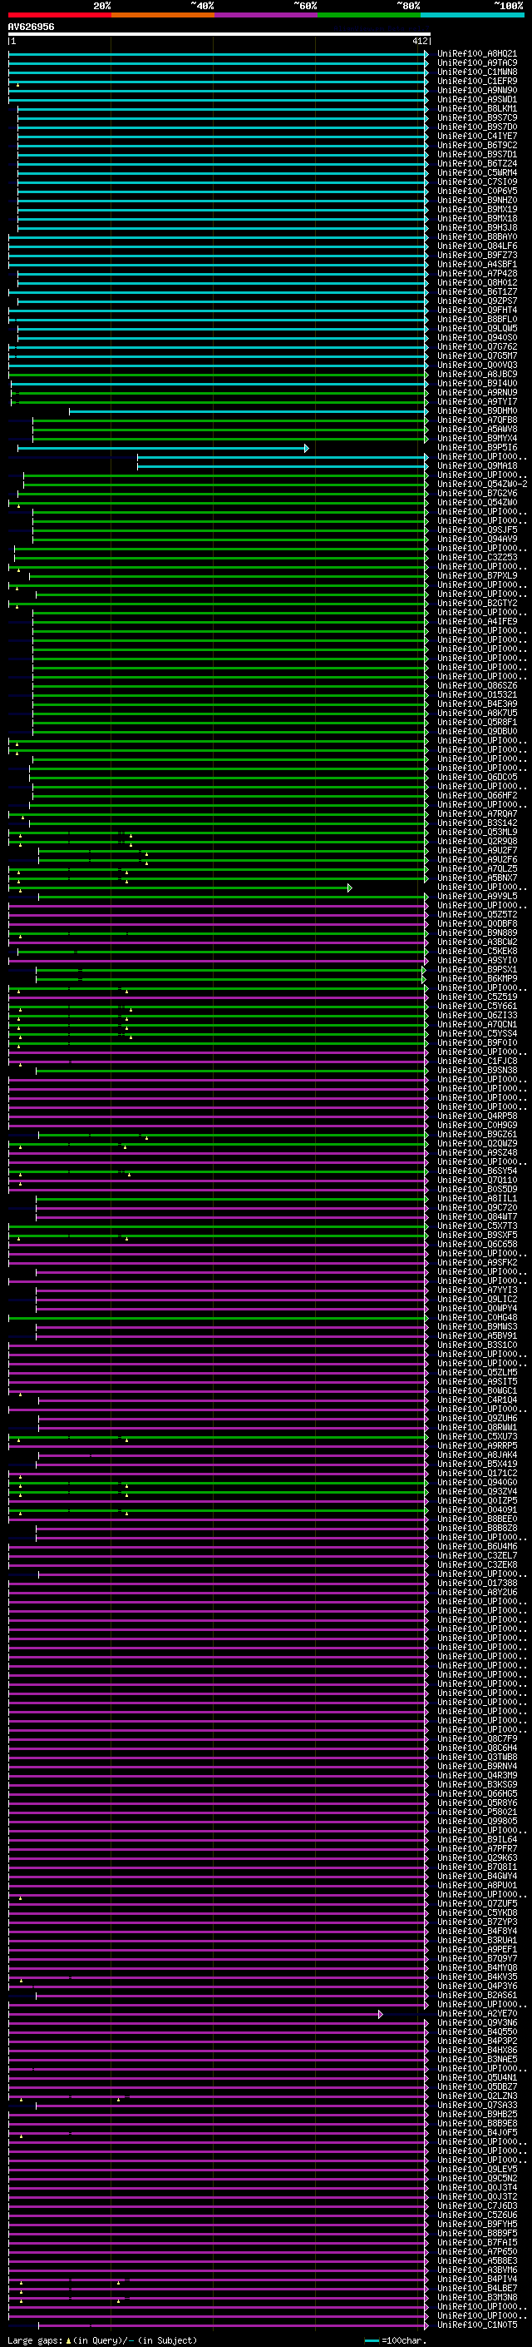The image size is (532, 2347).
Task: Click the UniRef100_Q9LQW5 label
Action: 477,329
